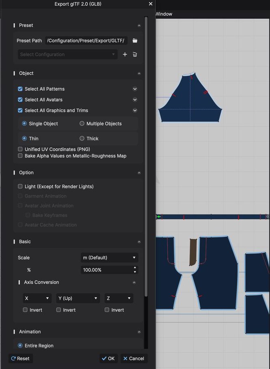Open the Select Configuration dropdown
This screenshot has height=369, width=270.
point(68,54)
